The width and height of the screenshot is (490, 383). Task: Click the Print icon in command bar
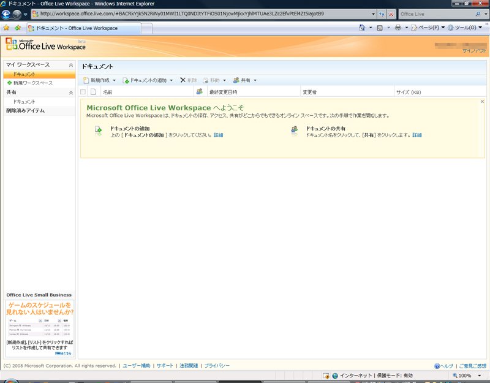pyautogui.click(x=398, y=28)
